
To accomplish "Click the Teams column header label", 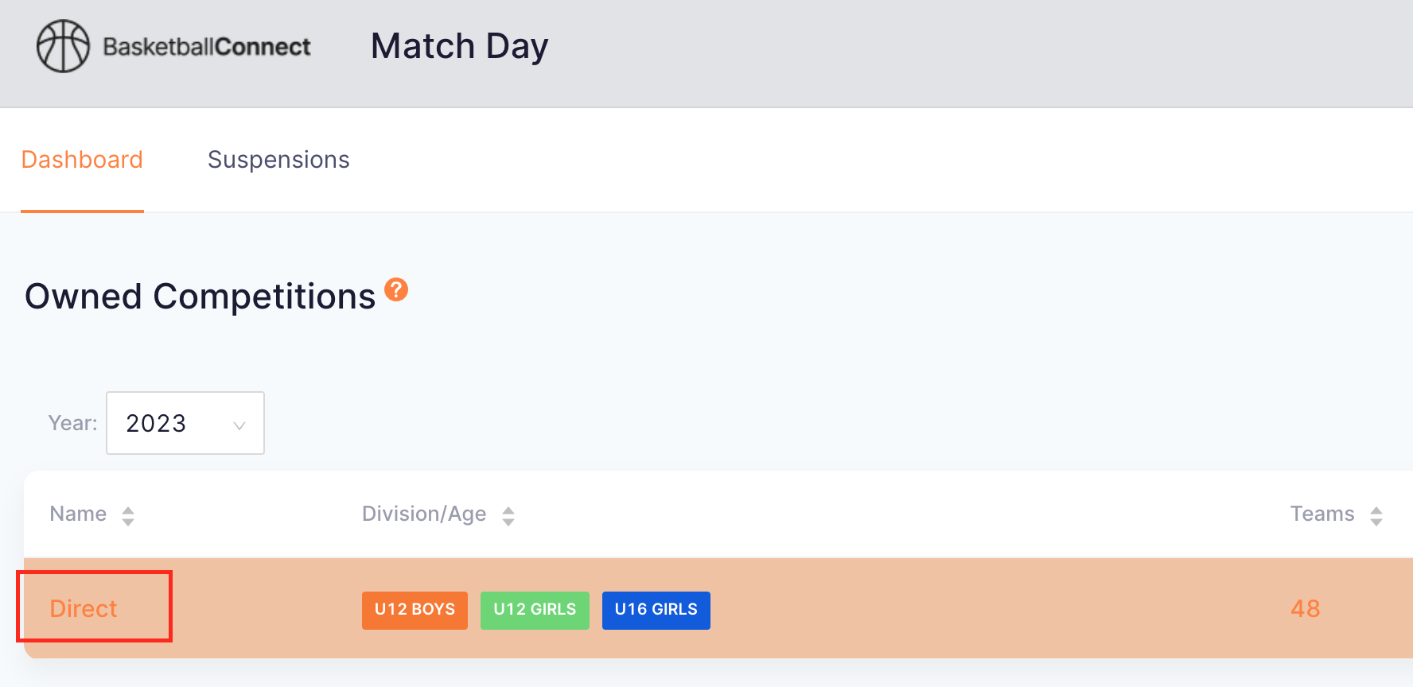I will [1322, 514].
